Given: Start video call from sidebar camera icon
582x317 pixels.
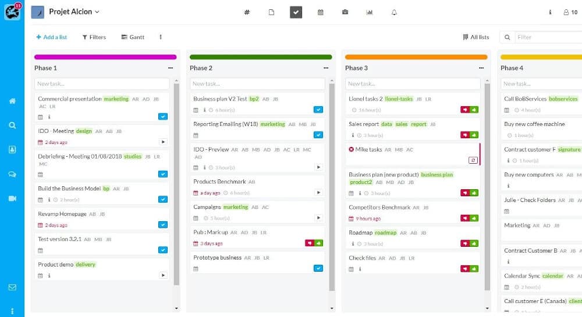Looking at the screenshot, I should coord(12,199).
